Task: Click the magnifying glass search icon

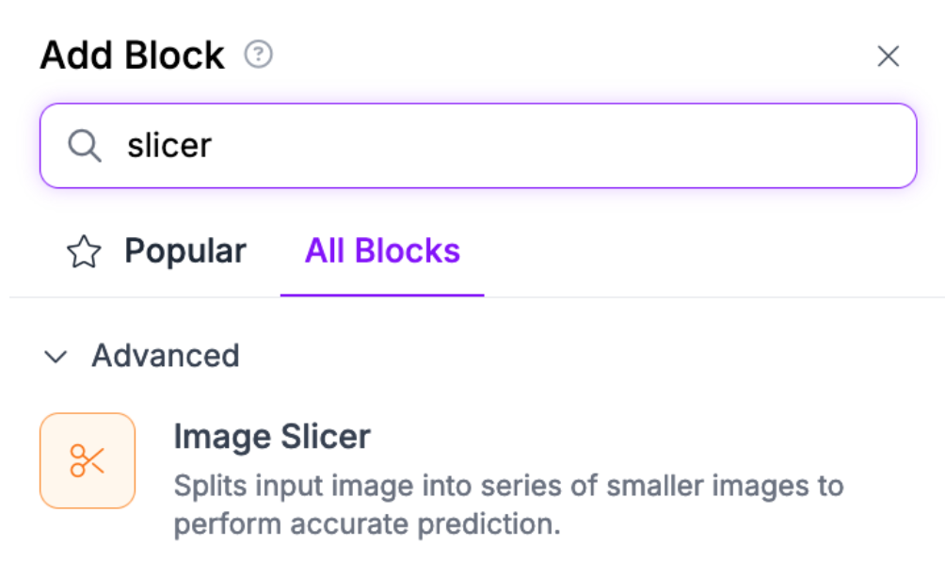Action: [85, 146]
